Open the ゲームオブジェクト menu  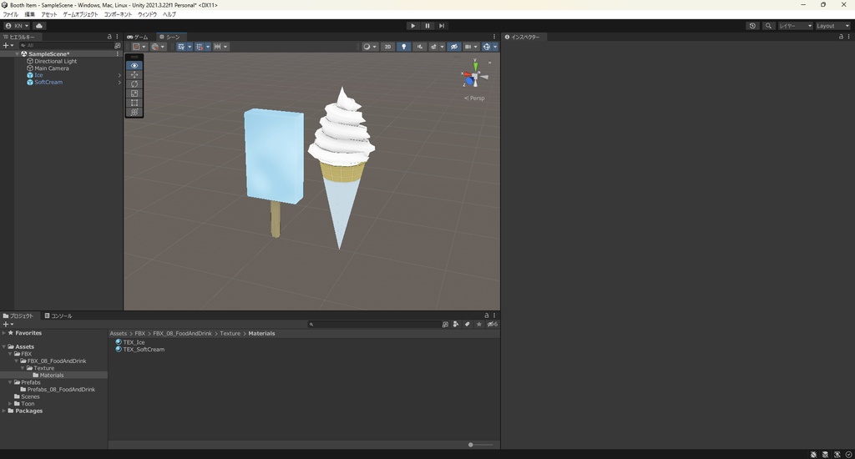[x=81, y=15]
